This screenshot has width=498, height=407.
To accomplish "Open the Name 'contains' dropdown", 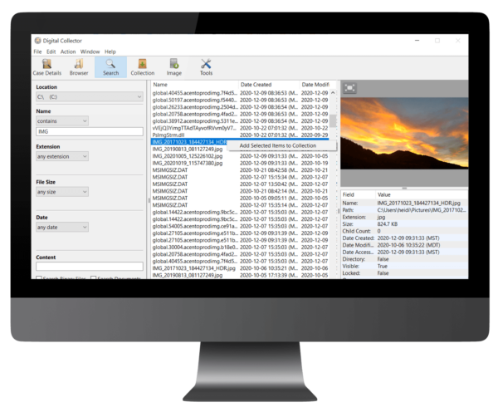I will [61, 120].
